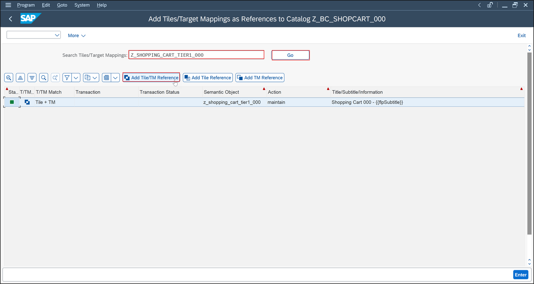
Task: Click the Details magnifier icon in ALV toolbar
Action: coord(9,77)
